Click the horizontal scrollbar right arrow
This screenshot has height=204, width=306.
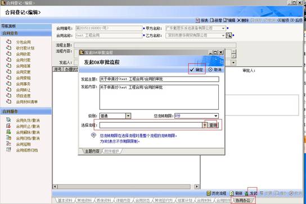tap(197, 187)
